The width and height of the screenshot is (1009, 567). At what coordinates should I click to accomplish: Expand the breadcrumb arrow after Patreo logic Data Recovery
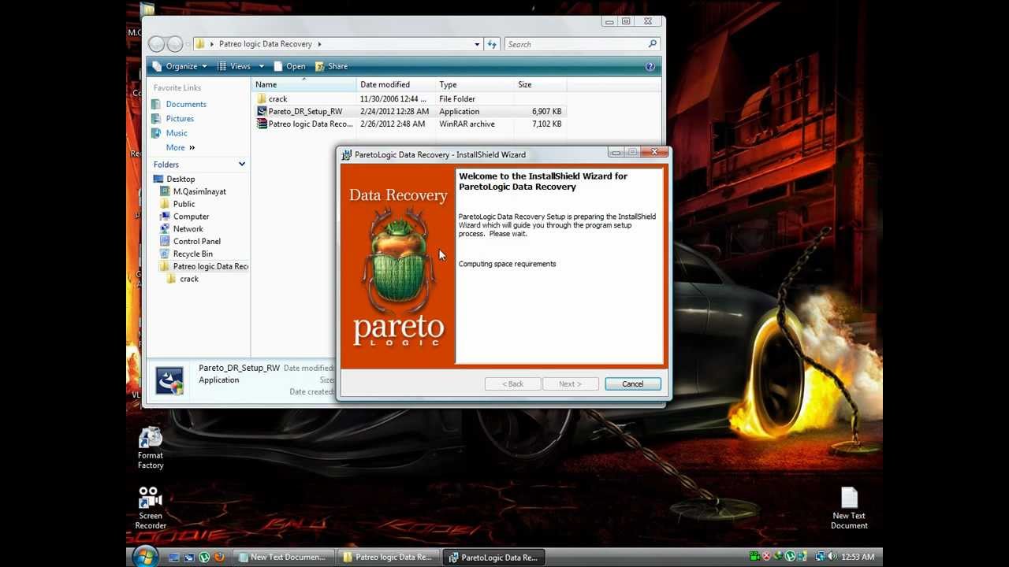click(x=319, y=44)
